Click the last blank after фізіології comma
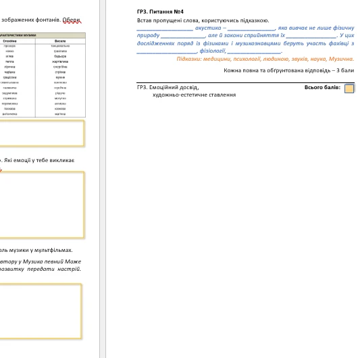The image size is (358, 358). click(x=254, y=52)
